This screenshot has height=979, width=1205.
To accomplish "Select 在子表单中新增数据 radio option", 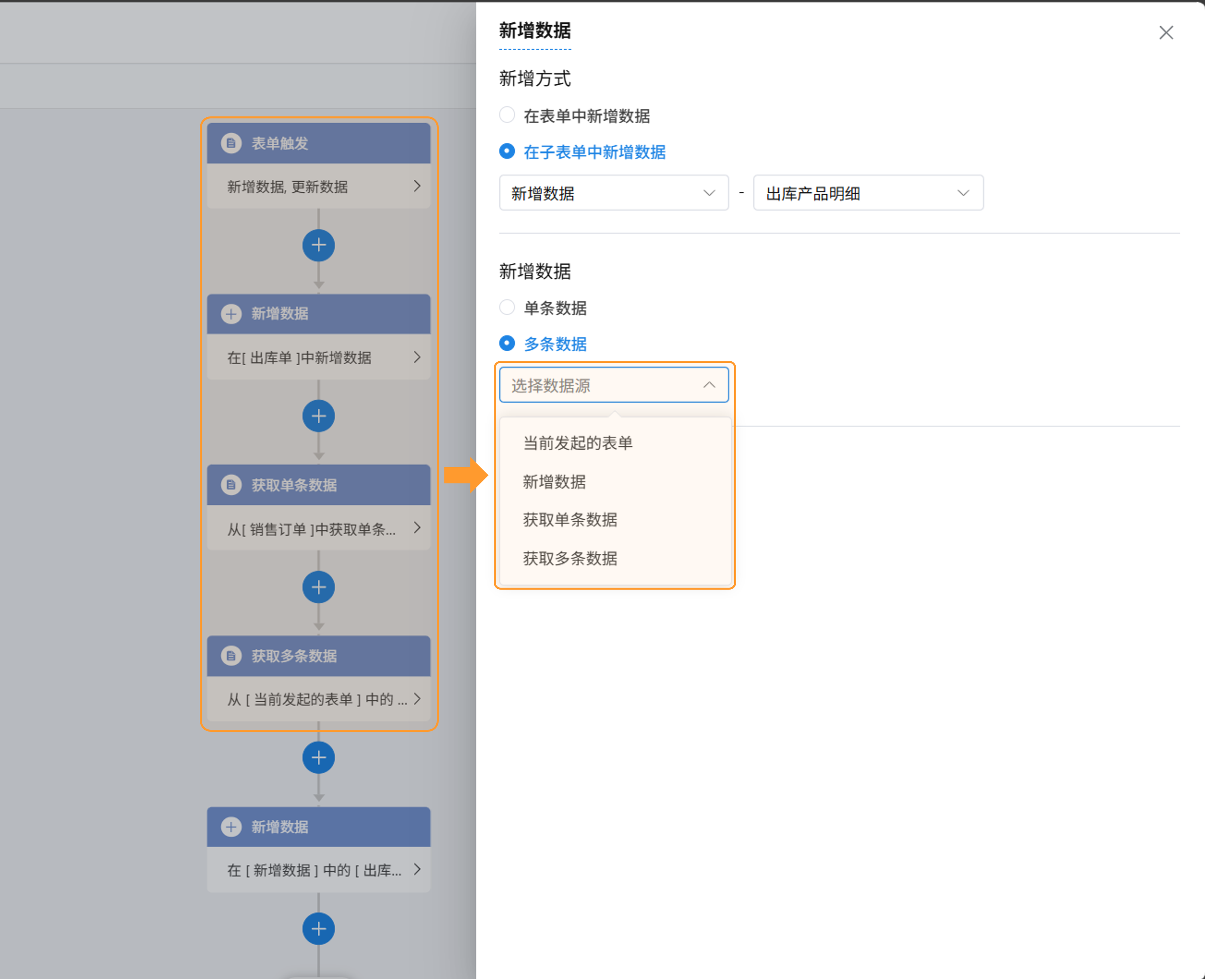I will click(x=507, y=151).
